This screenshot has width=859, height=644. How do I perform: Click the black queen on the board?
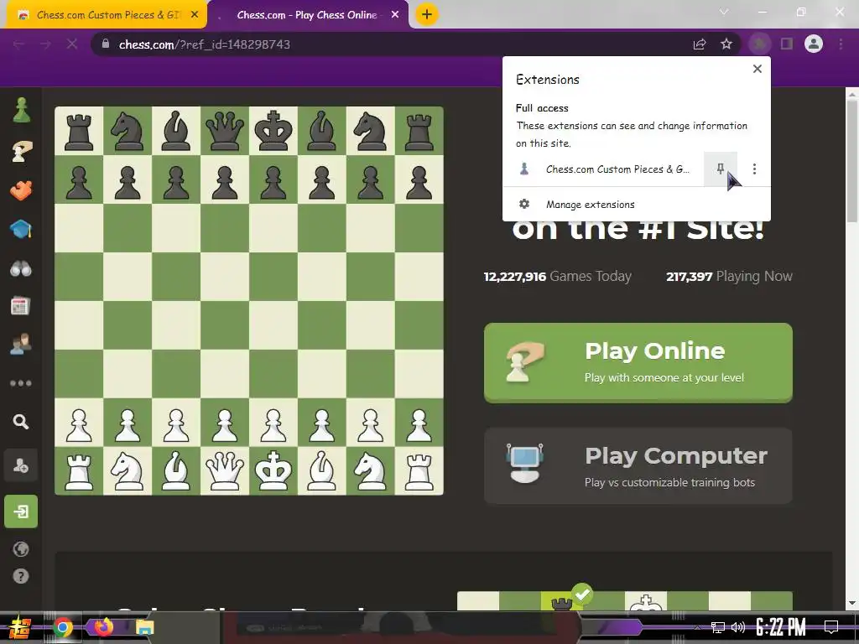(225, 130)
